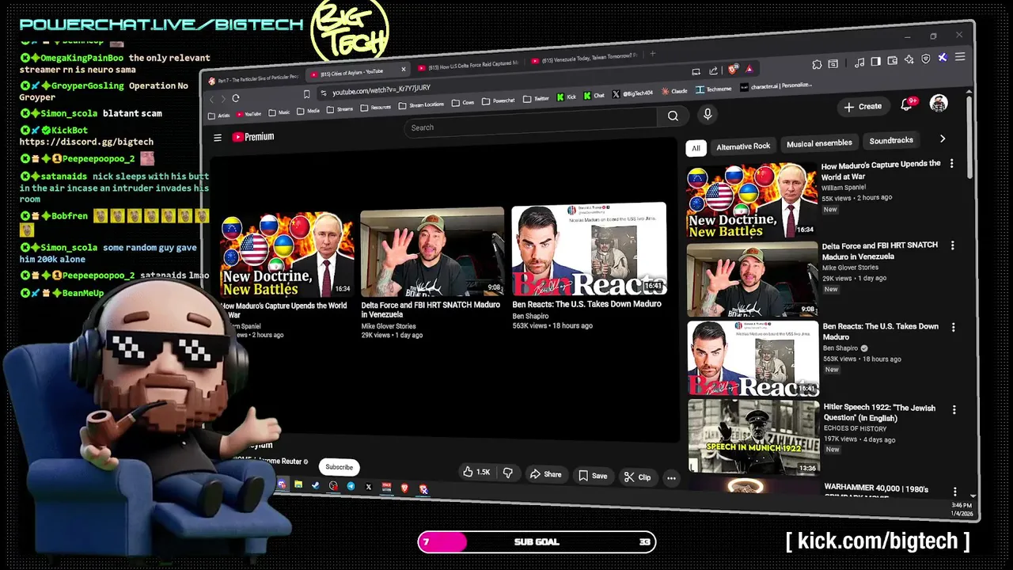Start voice search with microphone icon

click(x=708, y=114)
